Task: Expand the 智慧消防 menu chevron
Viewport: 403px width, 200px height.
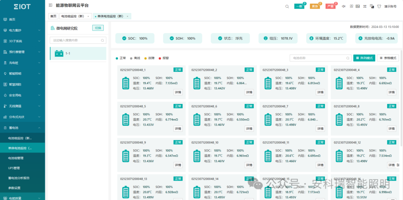Action: pyautogui.click(x=39, y=85)
